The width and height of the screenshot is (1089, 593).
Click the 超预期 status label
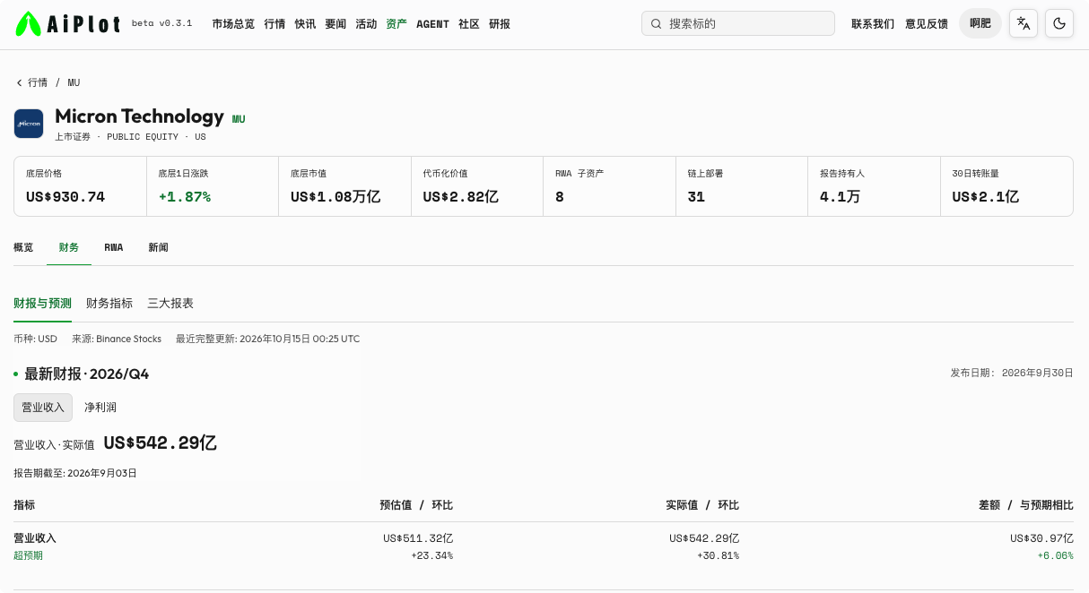click(28, 555)
